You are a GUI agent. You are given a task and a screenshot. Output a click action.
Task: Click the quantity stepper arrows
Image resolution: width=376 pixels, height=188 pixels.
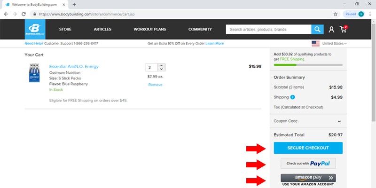click(x=161, y=67)
